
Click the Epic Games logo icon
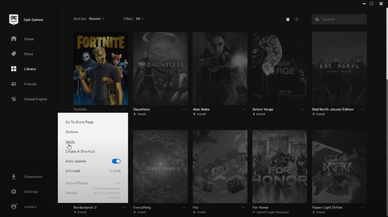14,19
